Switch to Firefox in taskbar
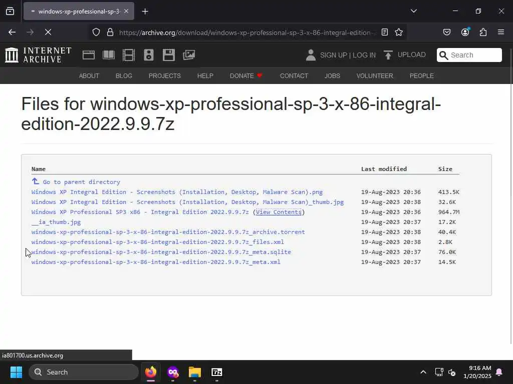The image size is (513, 384). click(x=150, y=372)
